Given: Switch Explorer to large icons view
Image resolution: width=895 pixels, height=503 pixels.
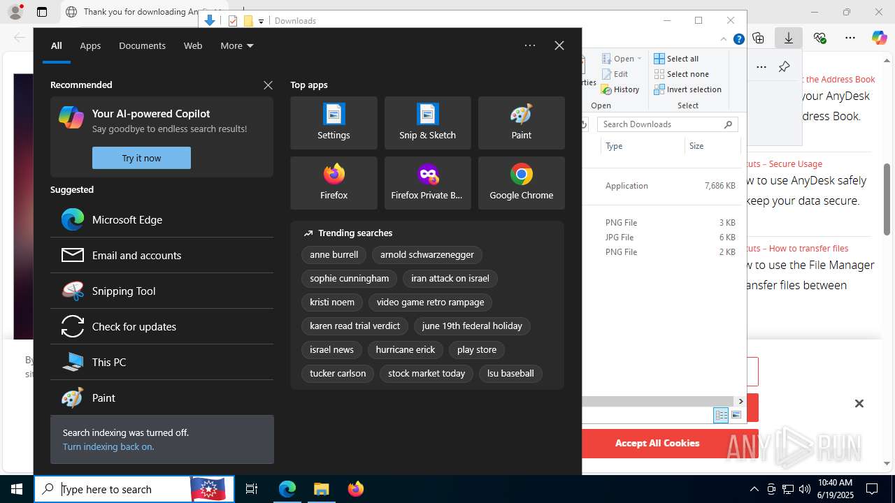Looking at the screenshot, I should click(736, 415).
